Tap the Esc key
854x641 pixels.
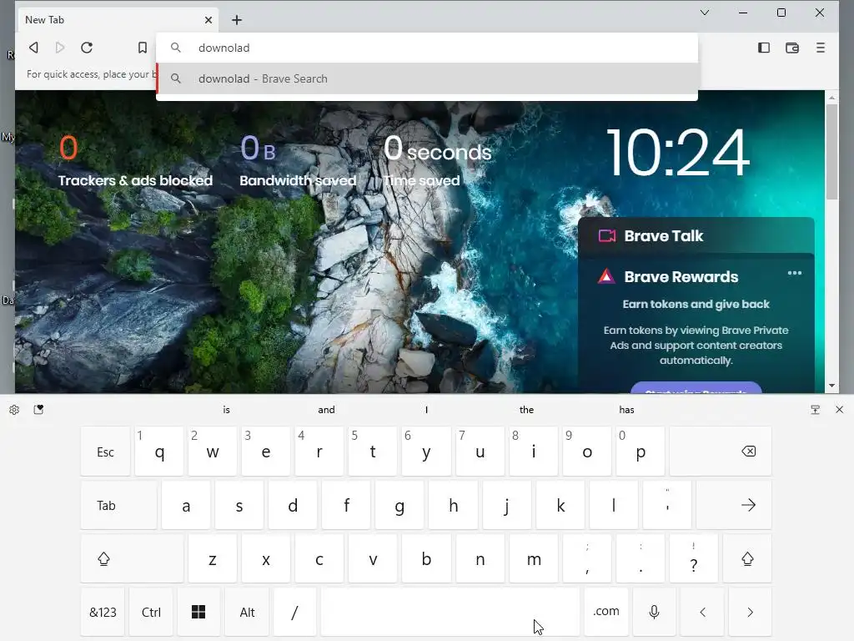coord(105,452)
